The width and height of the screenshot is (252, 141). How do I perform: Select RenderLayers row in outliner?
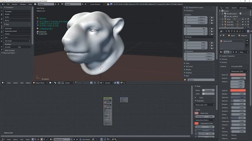pos(232,14)
